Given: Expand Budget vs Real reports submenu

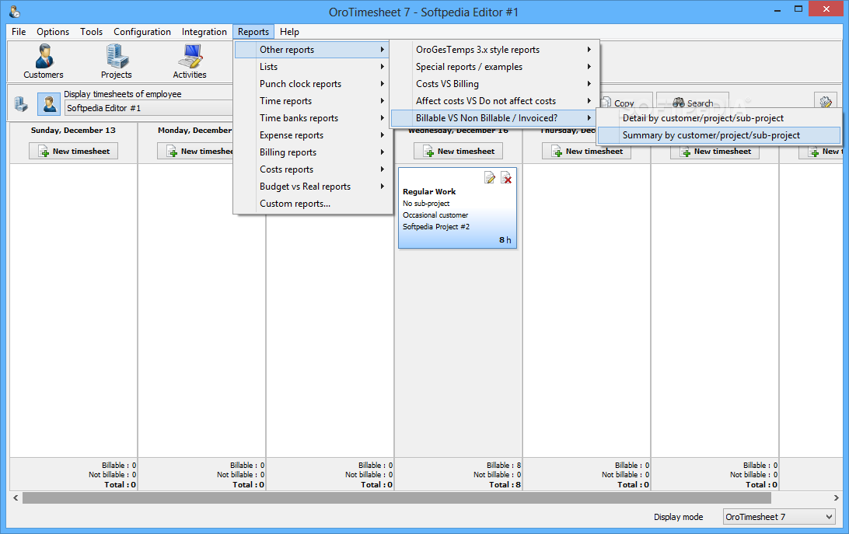Looking at the screenshot, I should click(313, 187).
